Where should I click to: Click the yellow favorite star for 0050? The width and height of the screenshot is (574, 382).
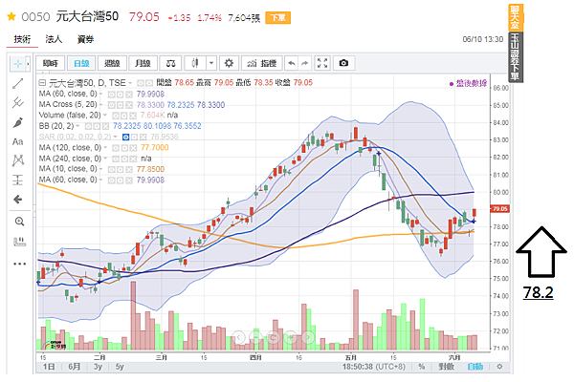coord(11,16)
